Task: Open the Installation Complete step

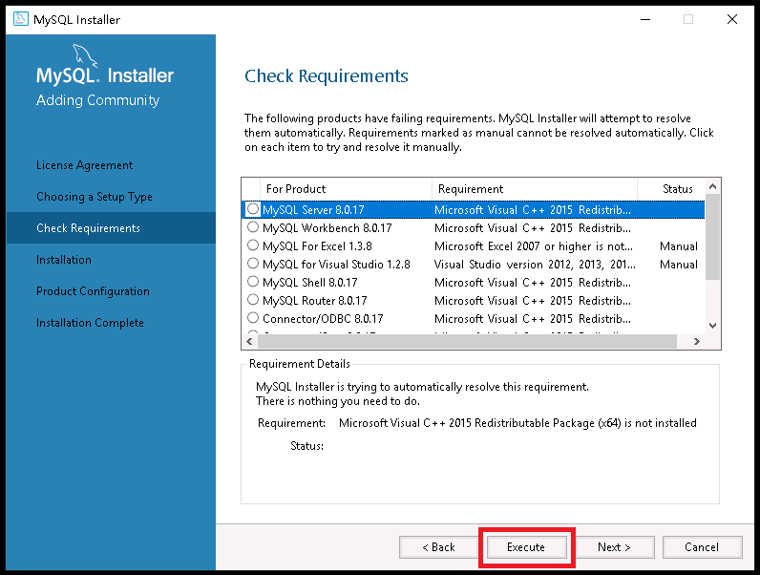Action: click(90, 323)
